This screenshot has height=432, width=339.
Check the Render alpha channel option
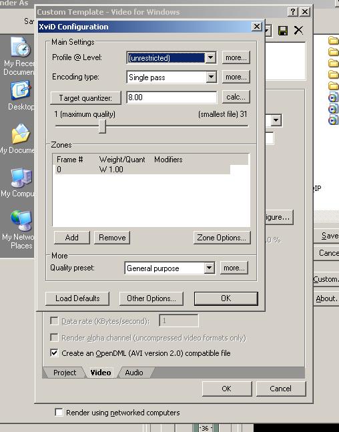coord(54,337)
